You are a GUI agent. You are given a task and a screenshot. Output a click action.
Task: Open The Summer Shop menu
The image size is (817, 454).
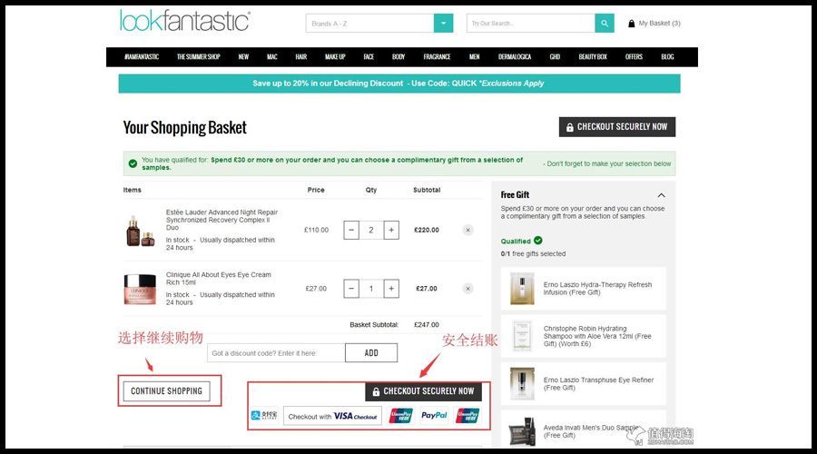coord(199,57)
